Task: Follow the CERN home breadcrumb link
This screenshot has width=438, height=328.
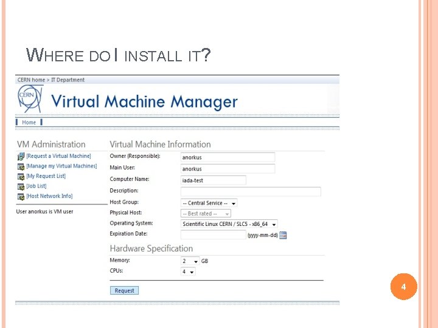Action: [31, 80]
